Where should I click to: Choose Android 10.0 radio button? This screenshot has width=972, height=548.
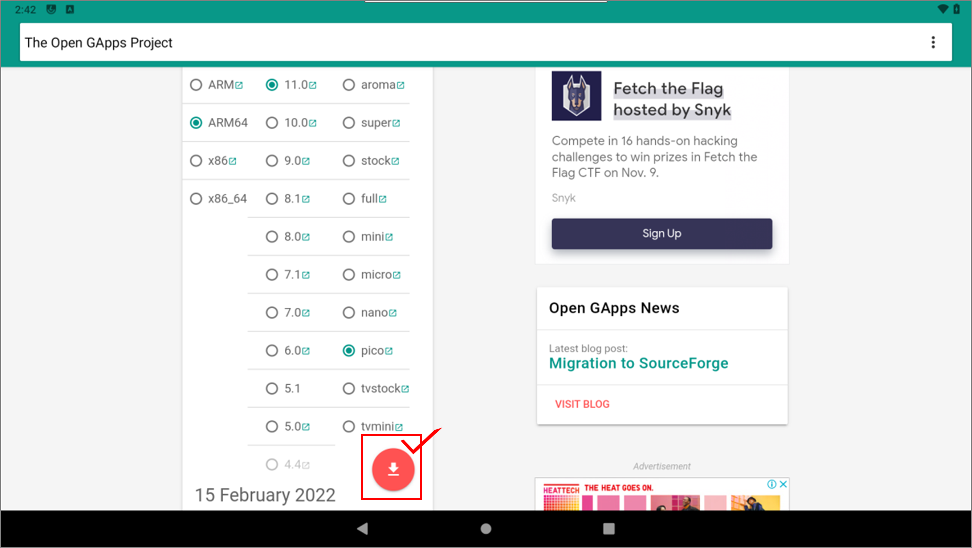coord(272,122)
